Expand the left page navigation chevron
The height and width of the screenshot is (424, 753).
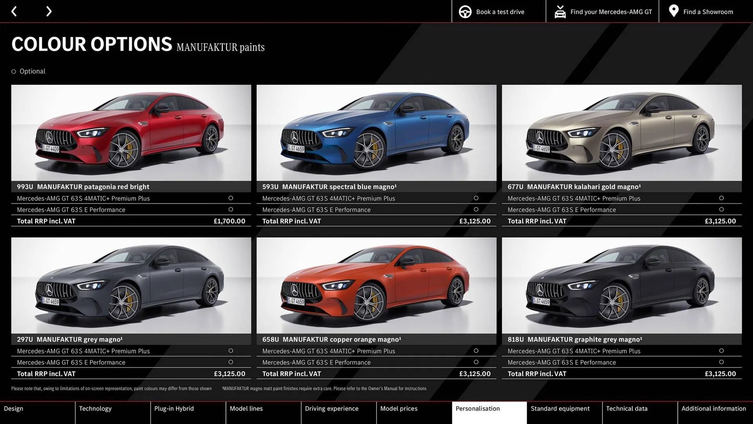(x=14, y=11)
